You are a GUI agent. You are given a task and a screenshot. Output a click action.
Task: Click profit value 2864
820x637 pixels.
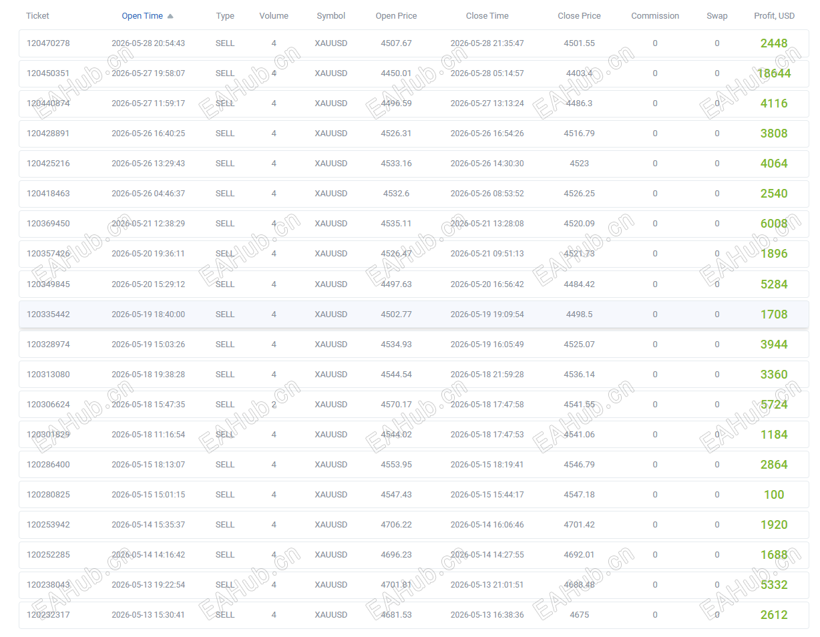pyautogui.click(x=774, y=465)
